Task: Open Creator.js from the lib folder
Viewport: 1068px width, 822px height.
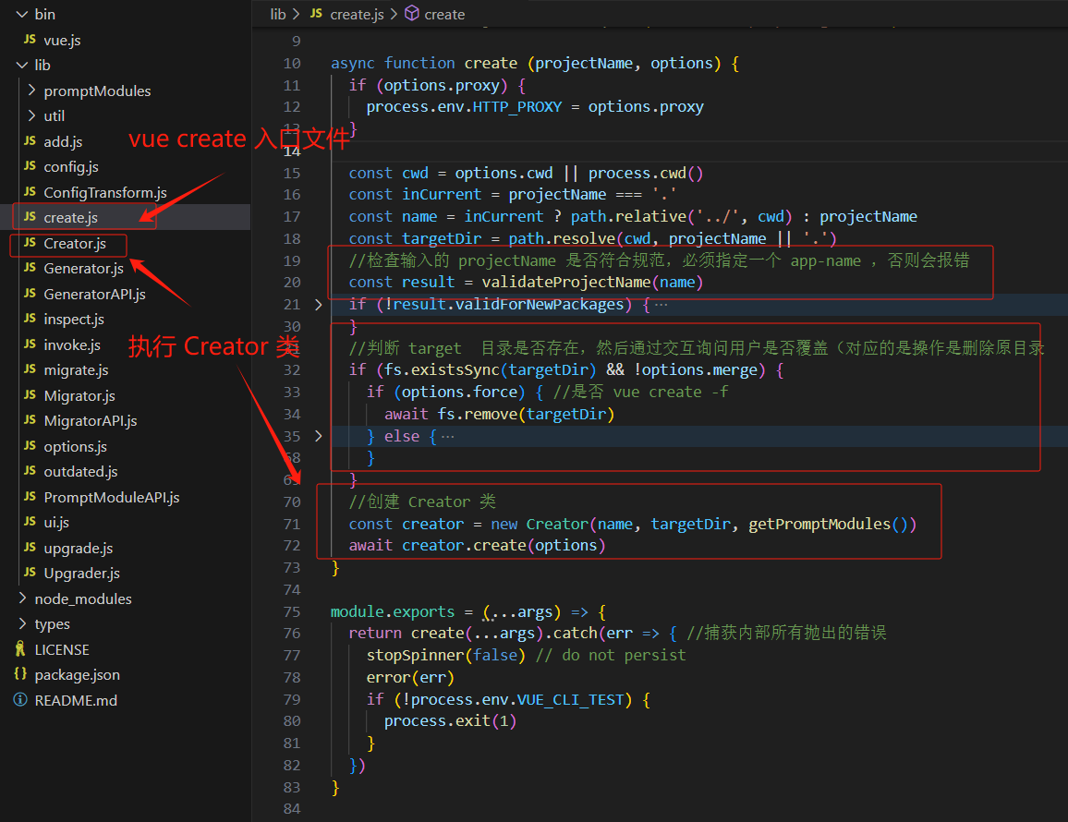Action: click(x=75, y=243)
